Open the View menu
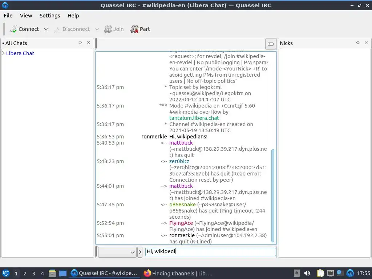The height and width of the screenshot is (279, 372). pyautogui.click(x=26, y=16)
